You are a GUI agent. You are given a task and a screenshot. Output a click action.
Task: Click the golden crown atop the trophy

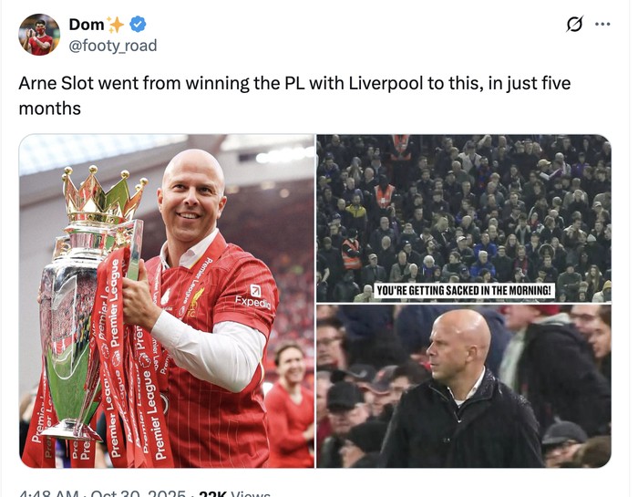(x=102, y=194)
